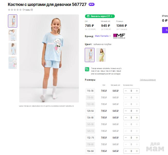Decrease quantity for size 164-84

126,151
